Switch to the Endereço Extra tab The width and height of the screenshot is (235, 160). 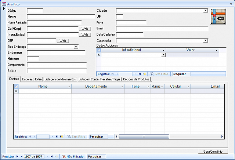point(32,79)
